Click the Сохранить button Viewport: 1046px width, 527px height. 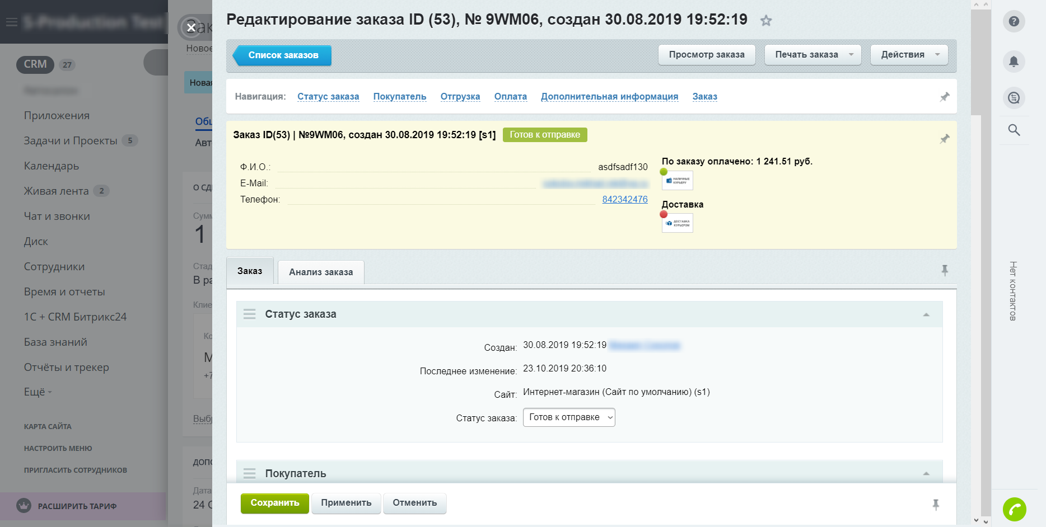click(274, 503)
